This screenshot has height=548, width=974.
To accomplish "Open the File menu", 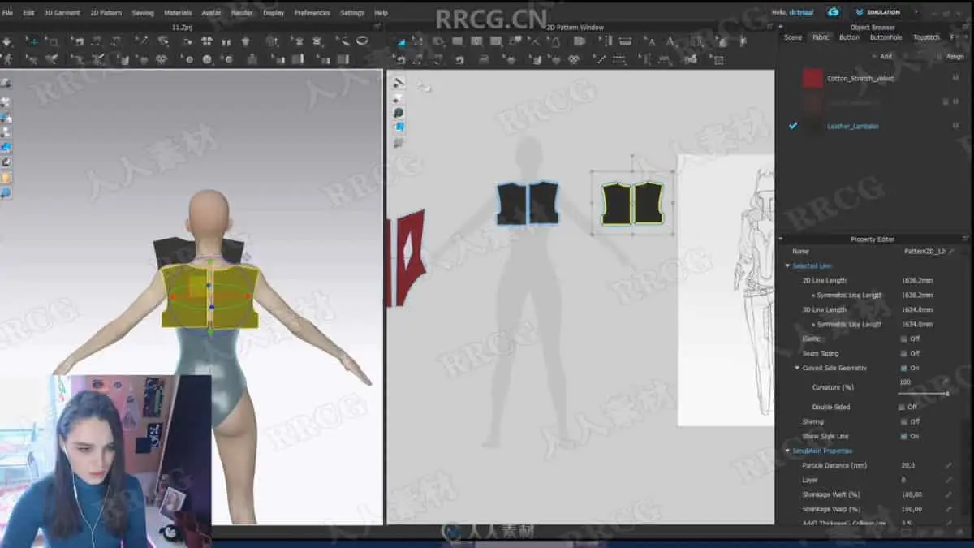I will pos(7,13).
